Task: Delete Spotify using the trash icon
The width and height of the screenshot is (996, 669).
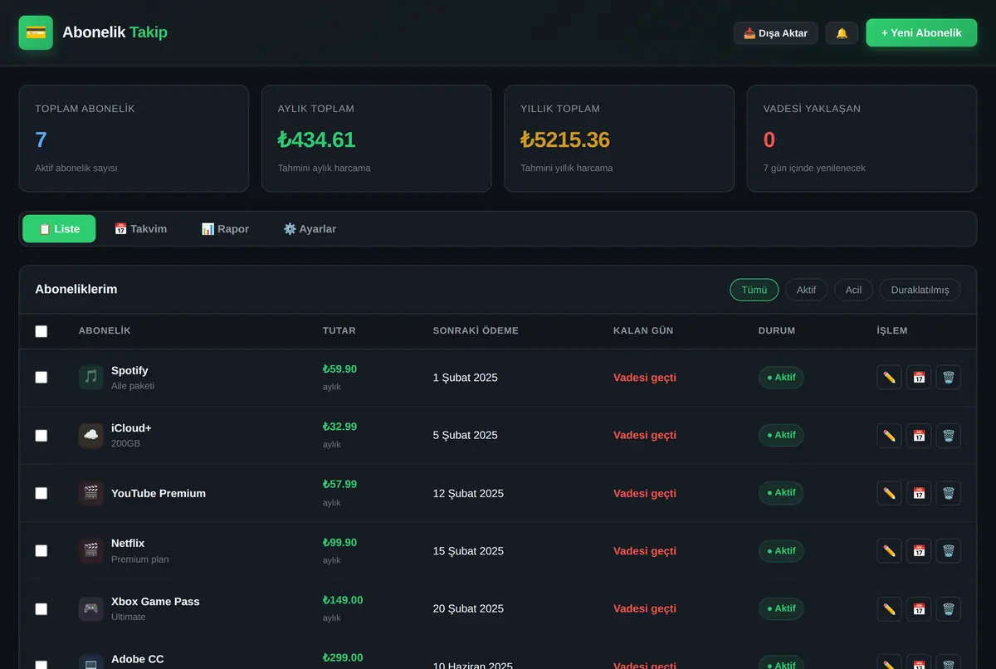Action: (949, 378)
